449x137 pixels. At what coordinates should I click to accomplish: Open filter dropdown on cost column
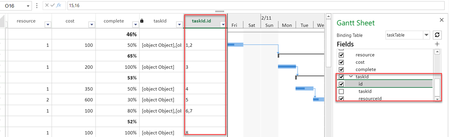coord(91,24)
